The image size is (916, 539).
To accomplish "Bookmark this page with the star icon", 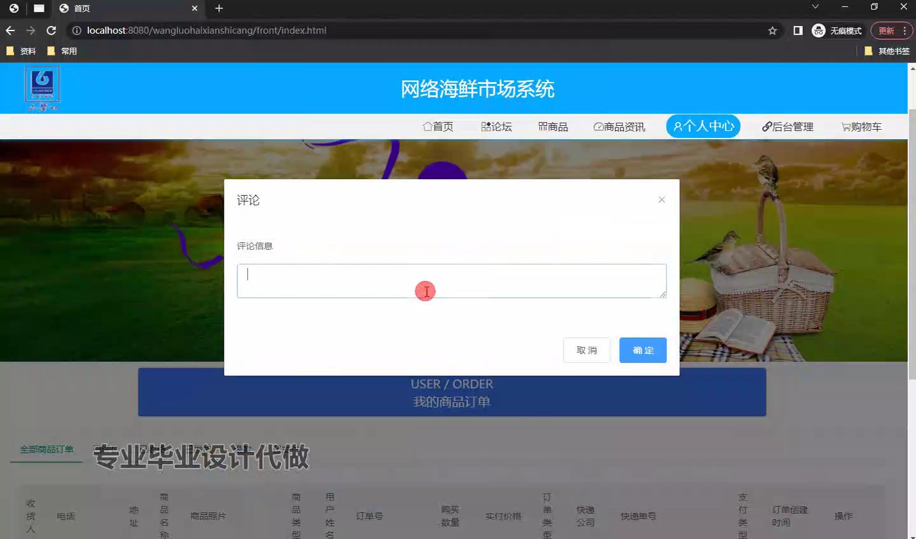I will click(772, 31).
